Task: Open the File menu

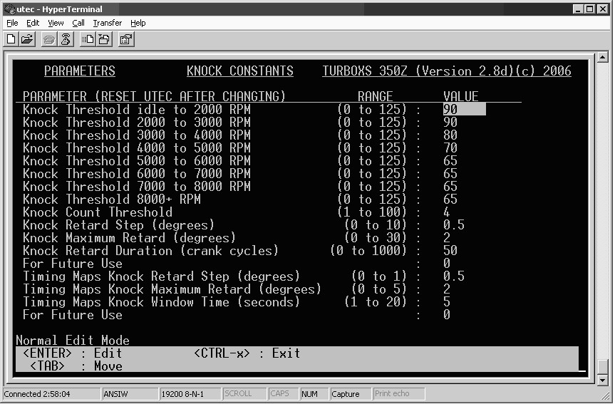Action: pos(12,23)
